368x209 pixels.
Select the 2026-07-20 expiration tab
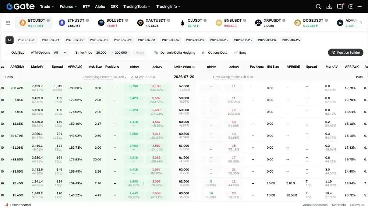point(26,40)
